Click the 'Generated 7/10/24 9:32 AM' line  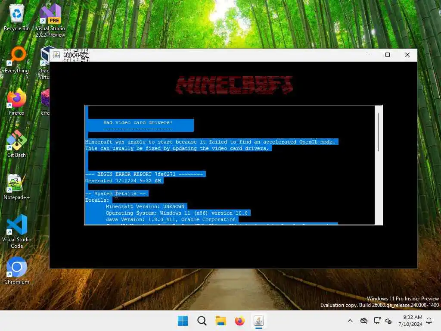(123, 181)
